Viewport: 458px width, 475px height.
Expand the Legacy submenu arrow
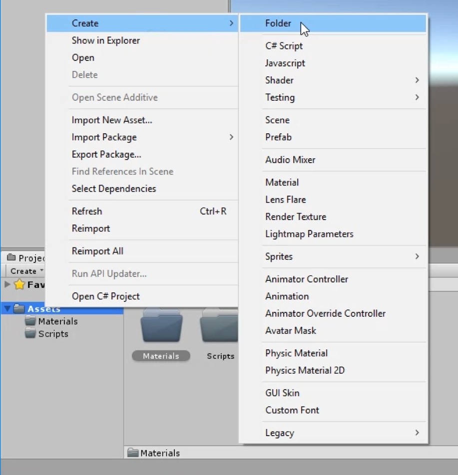click(x=417, y=433)
